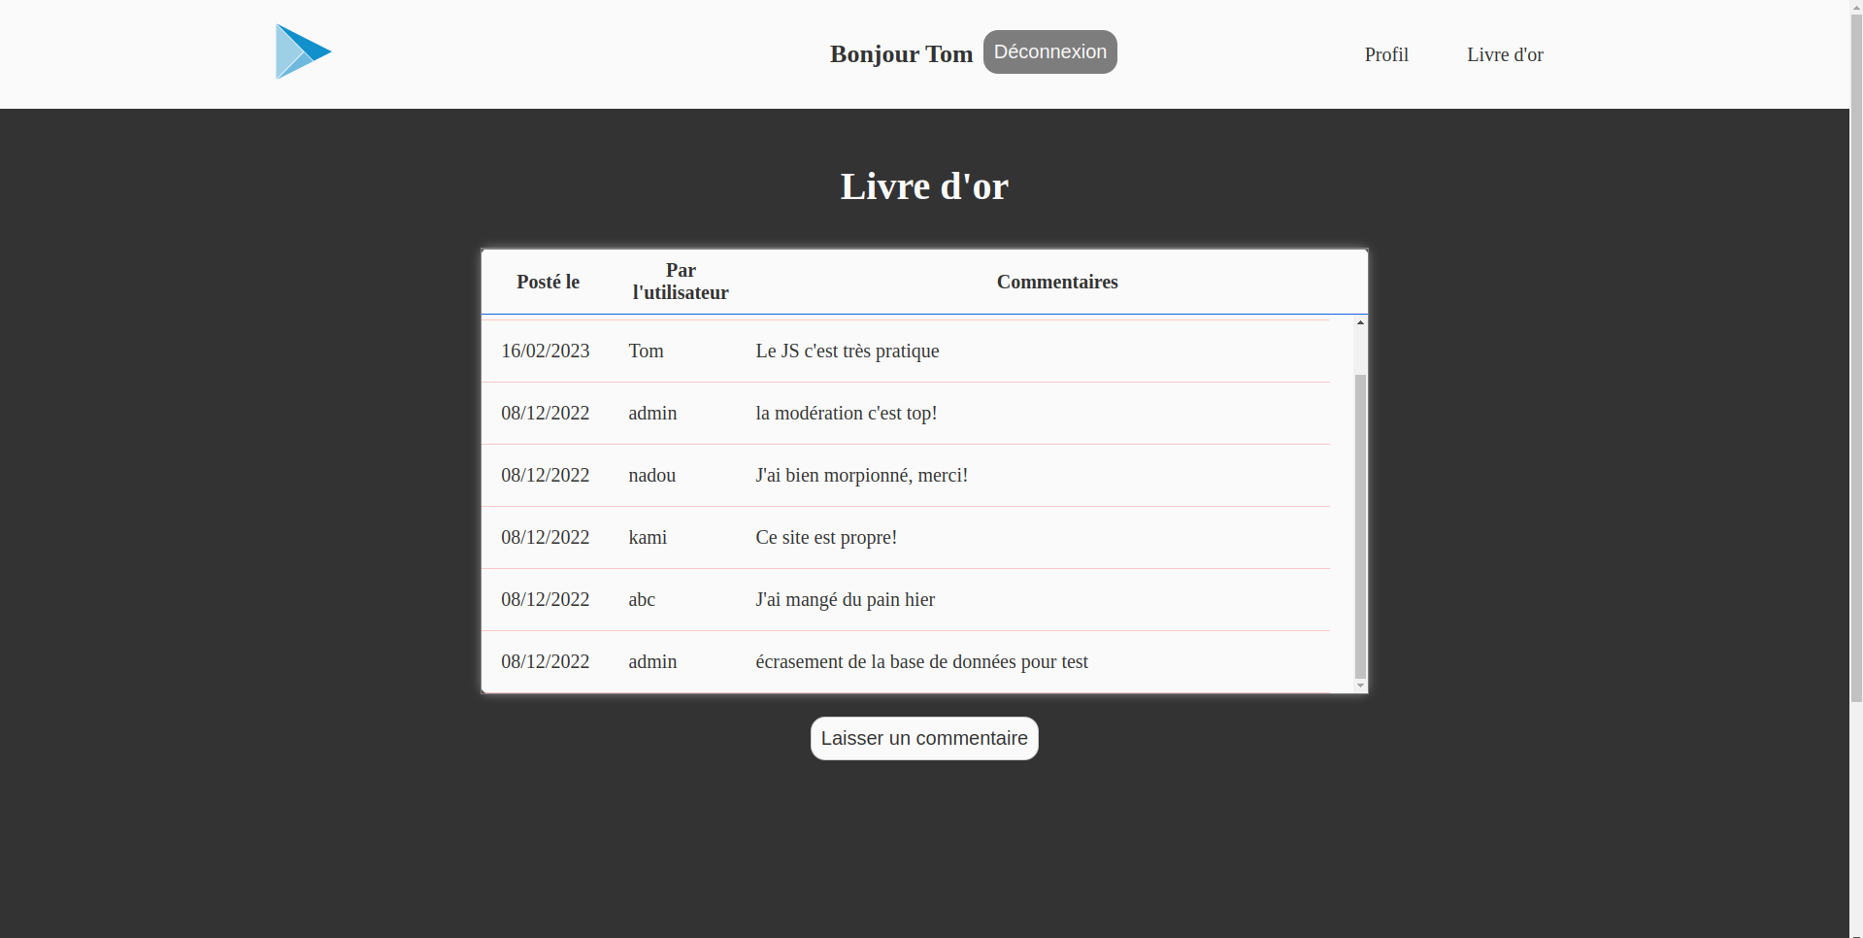1863x938 pixels.
Task: Click the date in nadou's row
Action: pyautogui.click(x=546, y=475)
